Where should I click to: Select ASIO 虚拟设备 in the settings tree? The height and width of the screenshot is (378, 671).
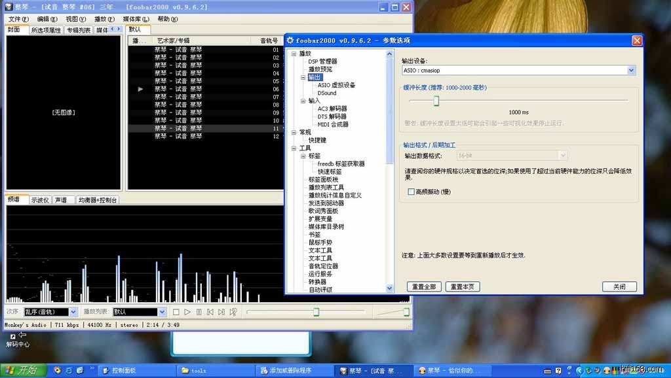pos(336,85)
